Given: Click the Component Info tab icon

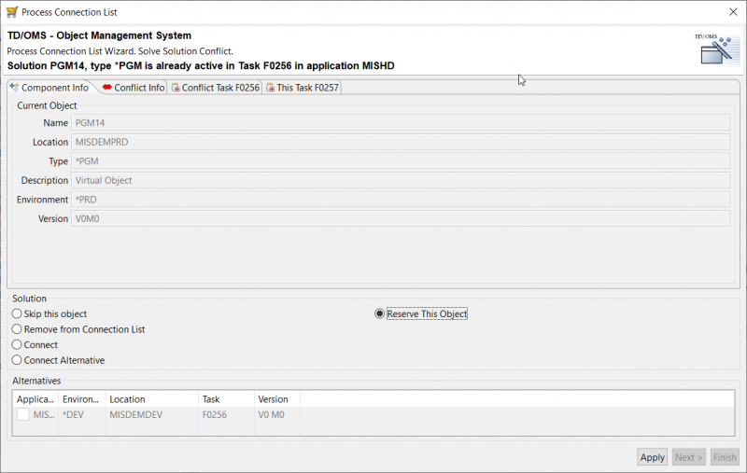Looking at the screenshot, I should [14, 88].
